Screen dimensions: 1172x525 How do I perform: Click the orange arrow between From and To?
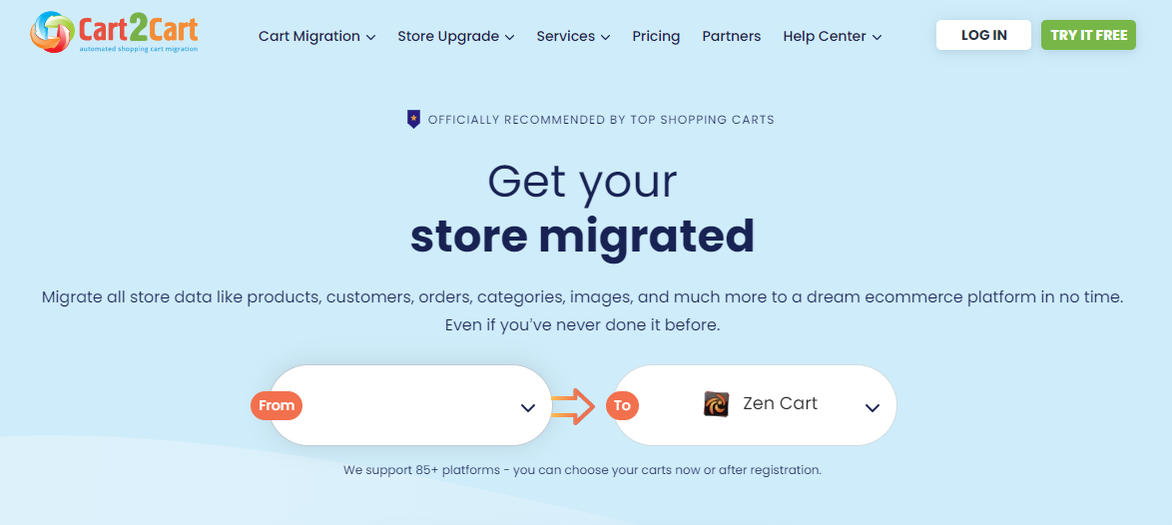point(573,406)
